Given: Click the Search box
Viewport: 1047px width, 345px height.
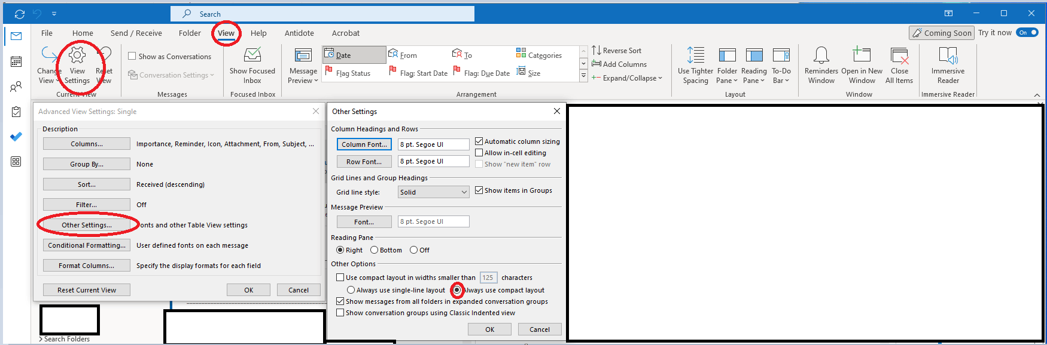Looking at the screenshot, I should (x=322, y=14).
